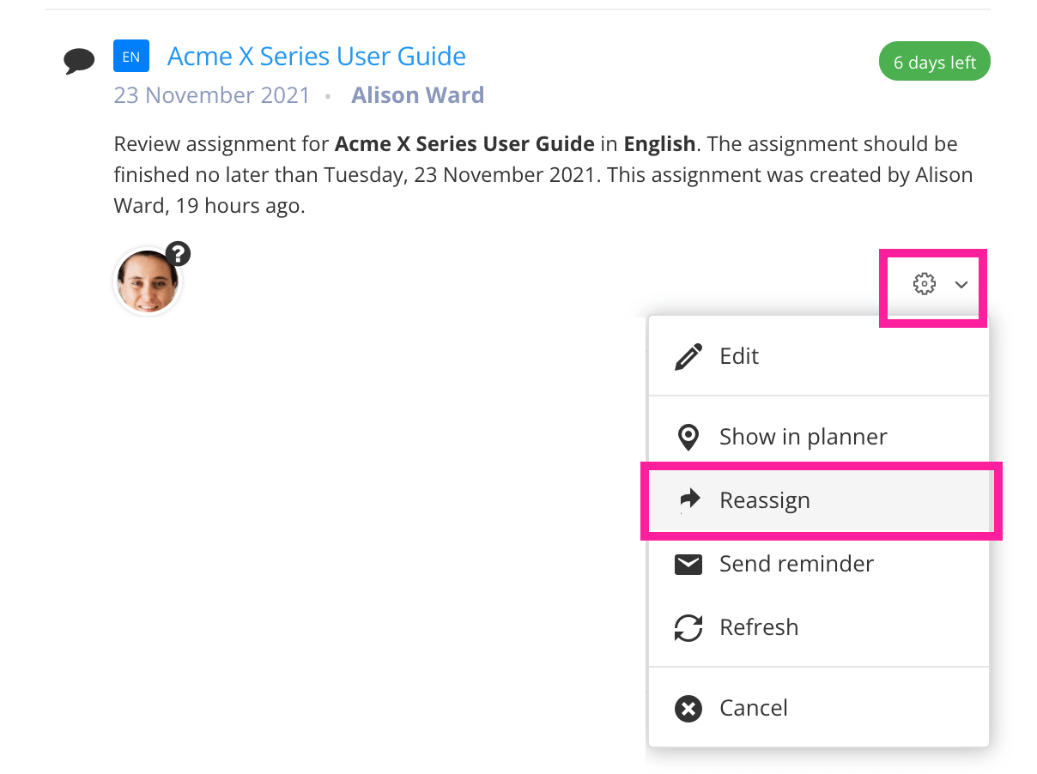Click the pencil icon beside Edit

(688, 355)
